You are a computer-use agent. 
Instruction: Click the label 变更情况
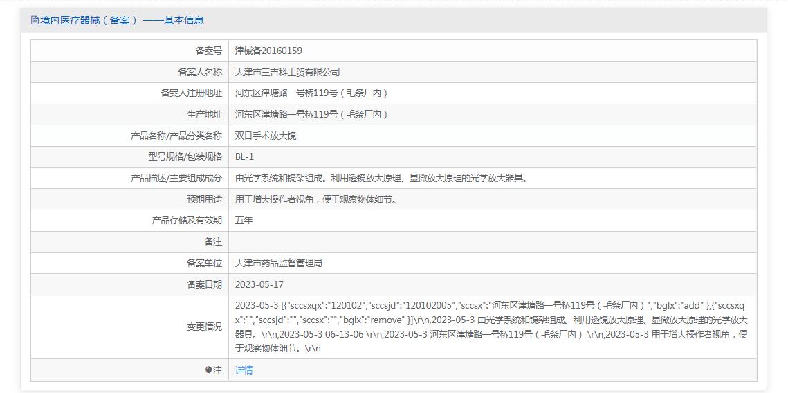click(205, 327)
